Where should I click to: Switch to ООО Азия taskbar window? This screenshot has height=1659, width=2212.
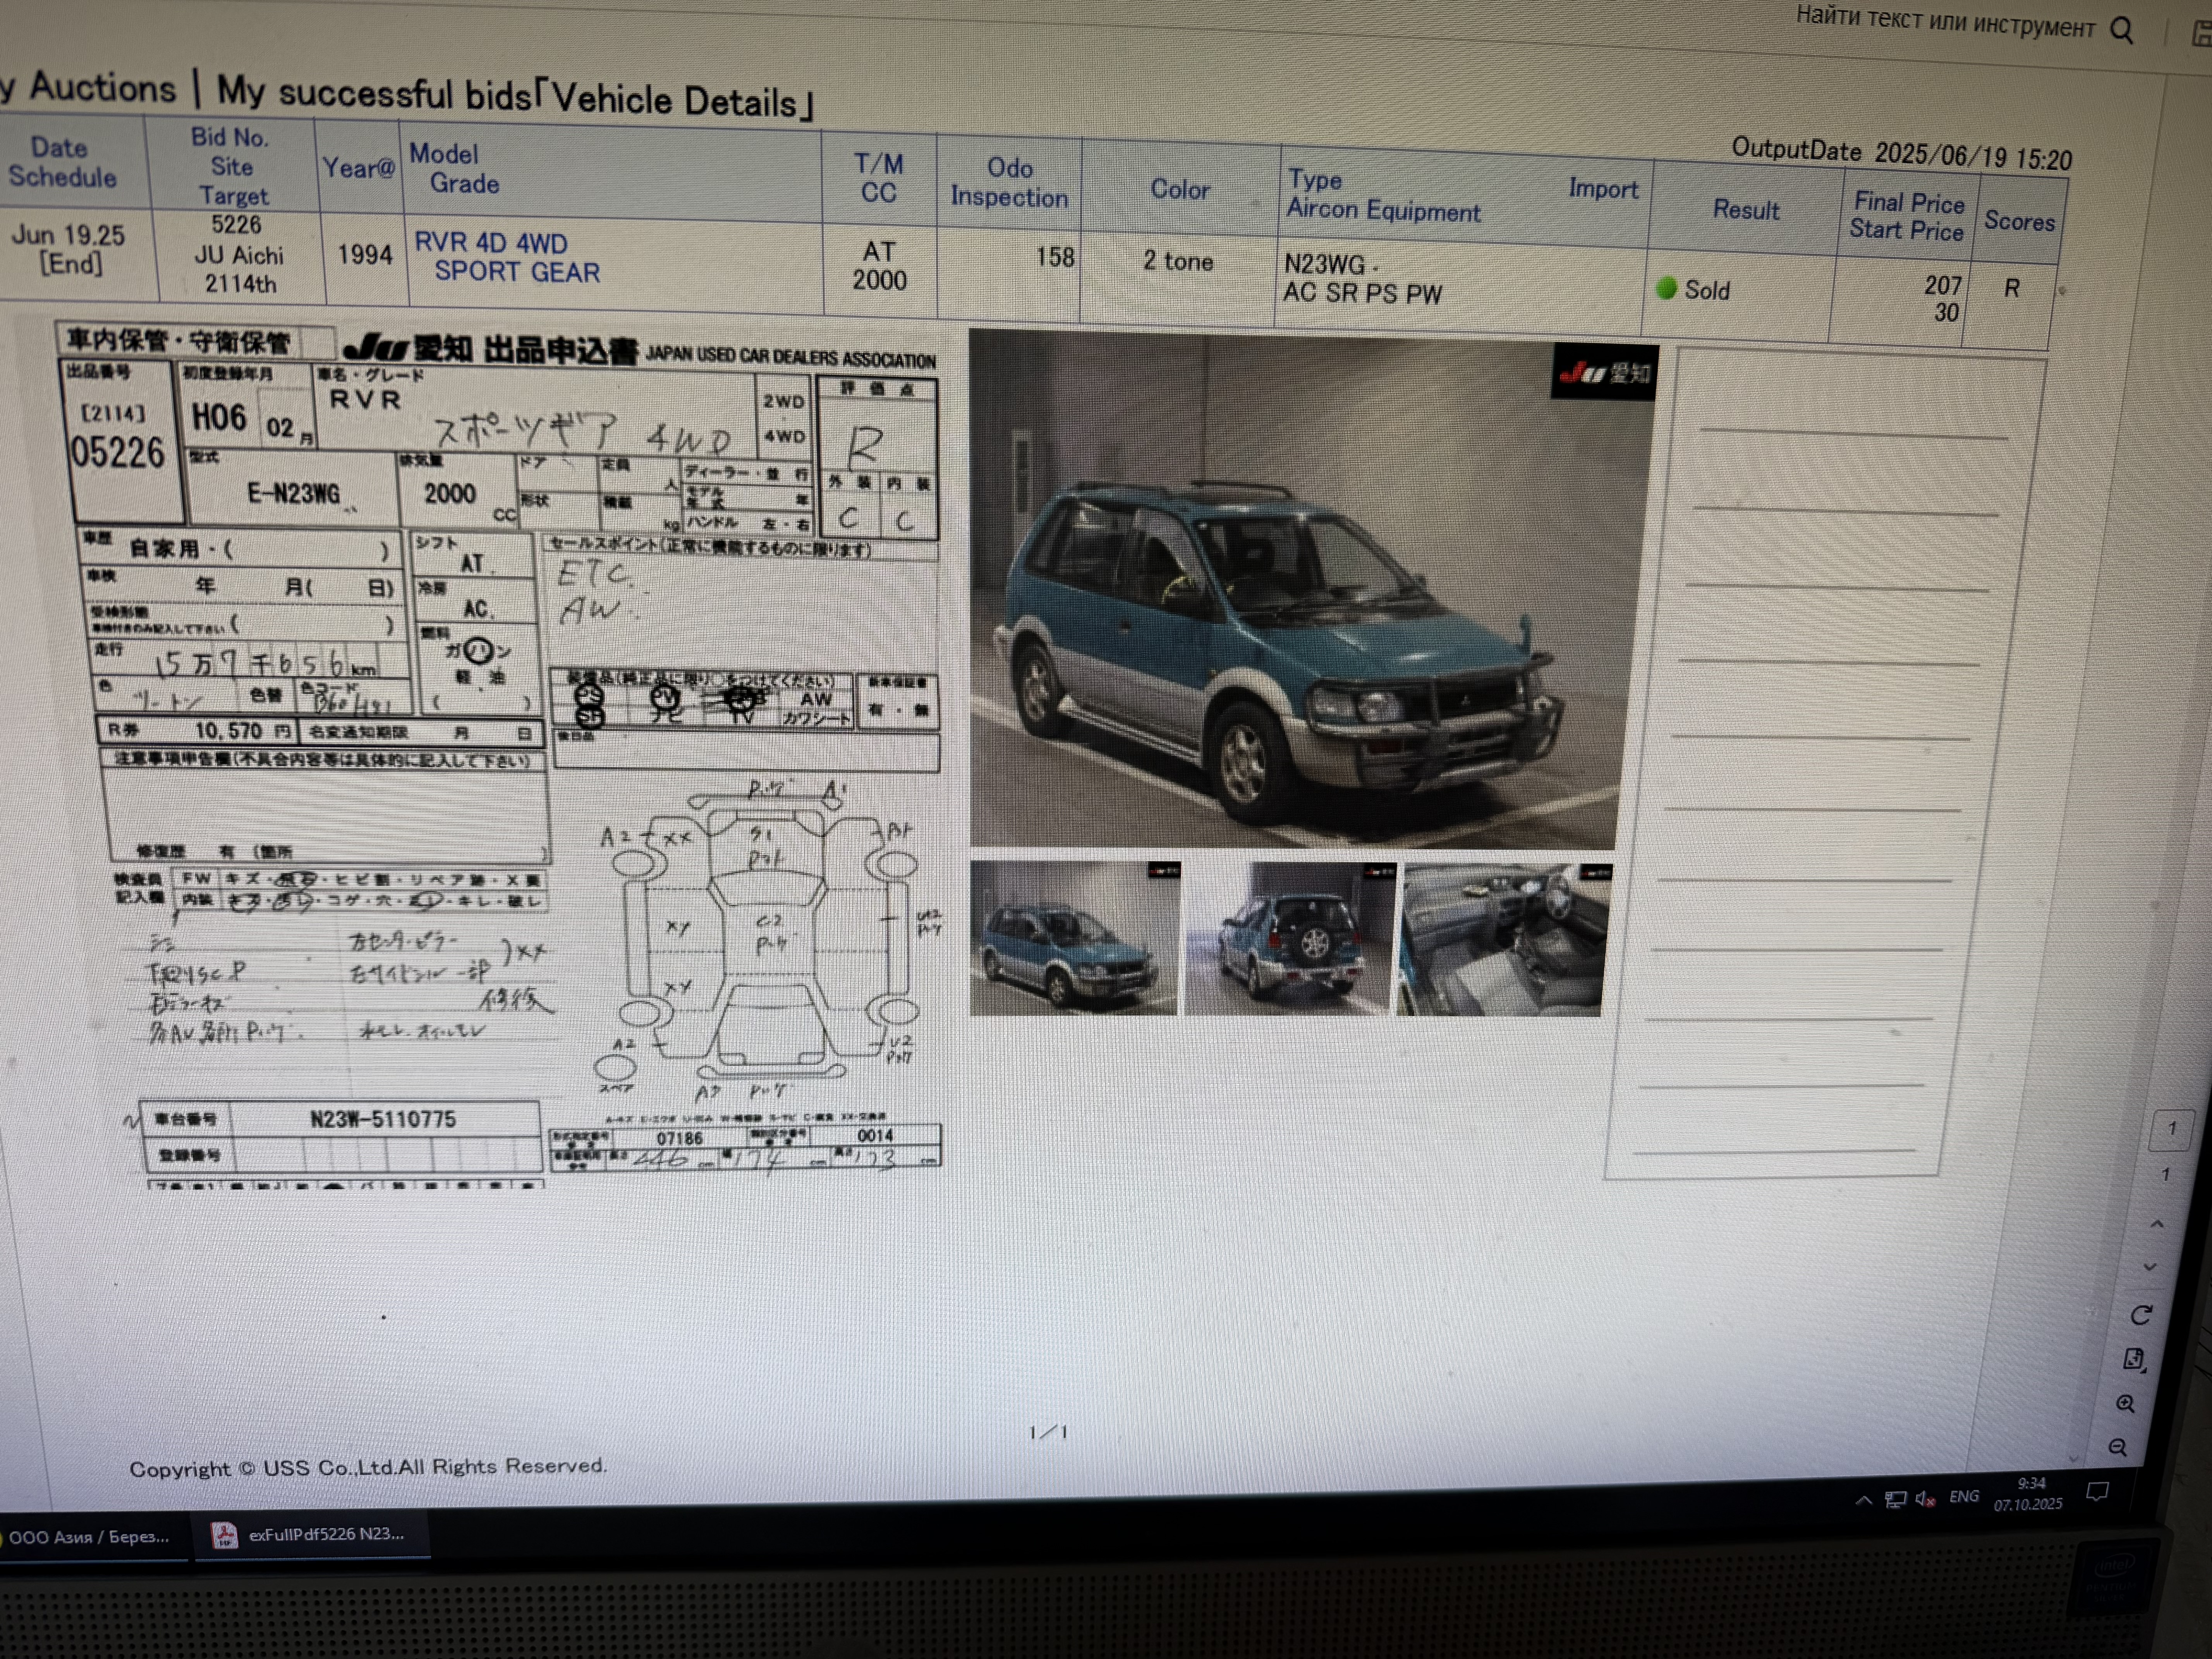[x=88, y=1537]
